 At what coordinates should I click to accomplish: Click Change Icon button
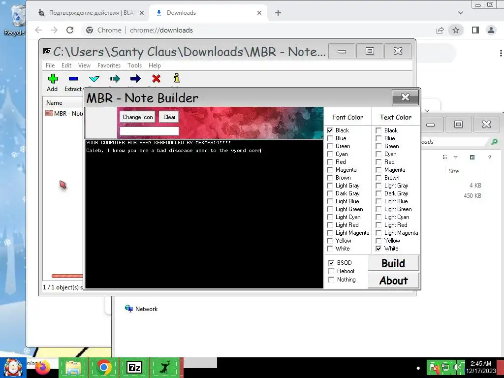pyautogui.click(x=138, y=117)
